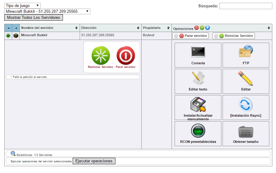Open the Minecraft Bukkit server selector dropdown
Viewport: 276px width, 173px height.
coord(47,11)
